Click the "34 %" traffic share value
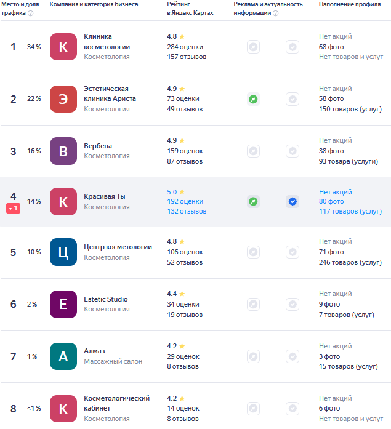Image resolution: width=391 pixels, height=429 pixels. pos(34,47)
